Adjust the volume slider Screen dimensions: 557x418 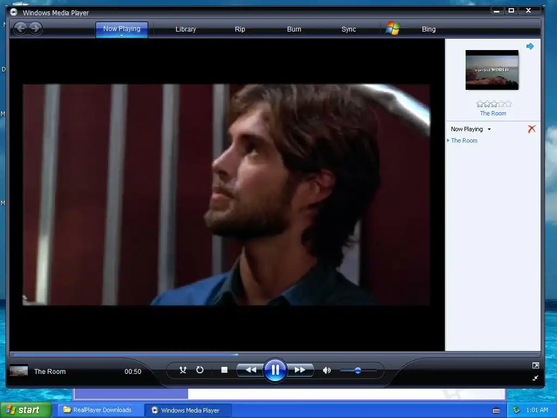(x=358, y=370)
